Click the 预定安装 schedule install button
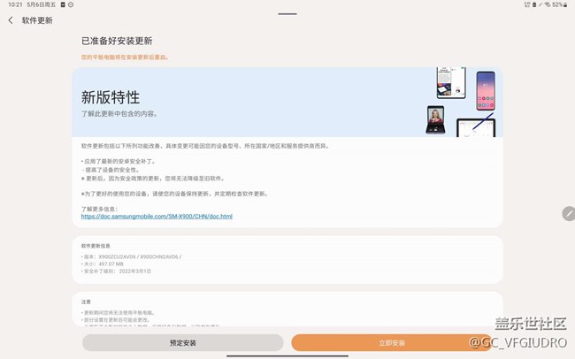 183,342
